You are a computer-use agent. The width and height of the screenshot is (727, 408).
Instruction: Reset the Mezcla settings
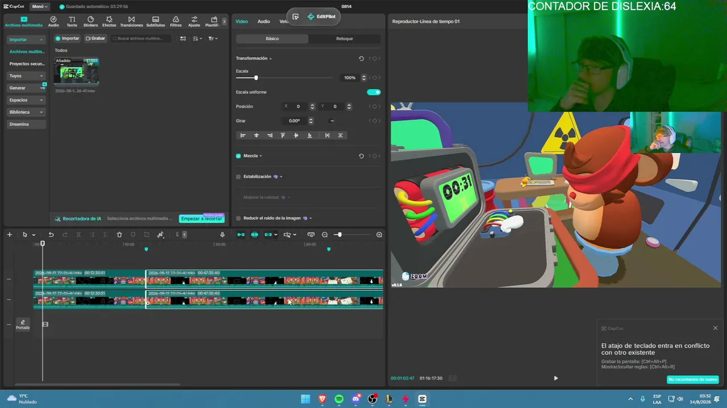pyautogui.click(x=361, y=156)
